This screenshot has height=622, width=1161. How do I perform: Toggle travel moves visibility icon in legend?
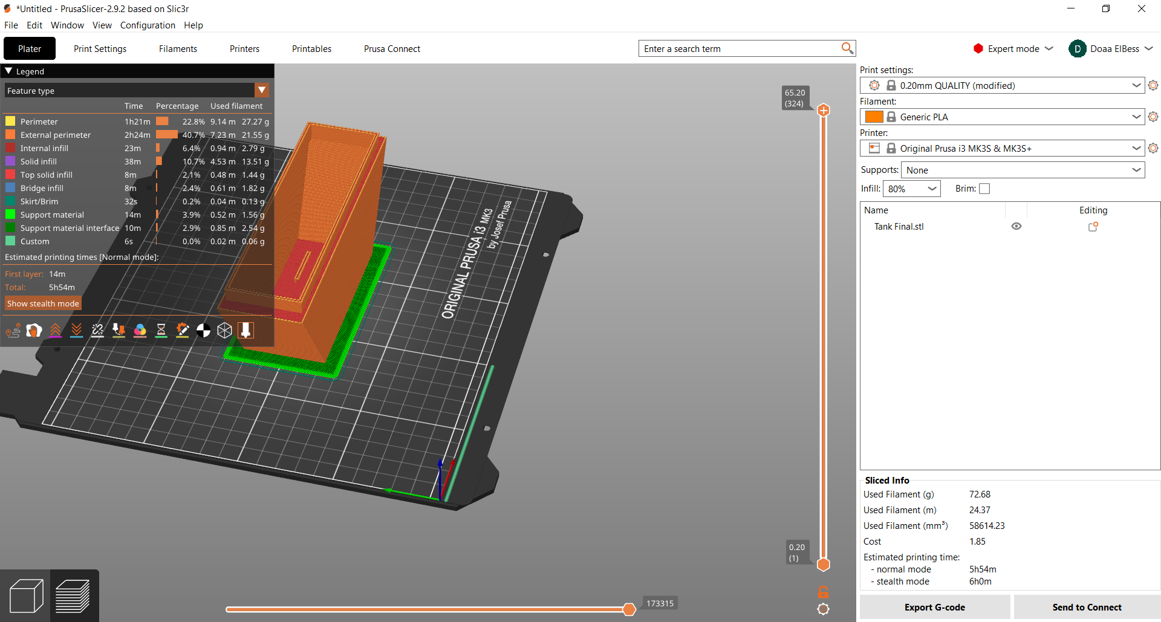tap(13, 330)
